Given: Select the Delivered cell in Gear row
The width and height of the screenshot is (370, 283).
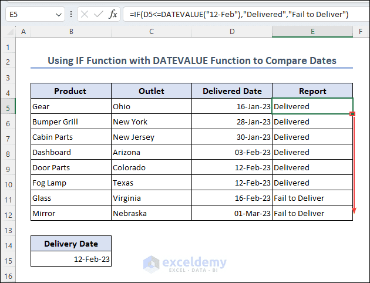Looking at the screenshot, I should [x=312, y=106].
